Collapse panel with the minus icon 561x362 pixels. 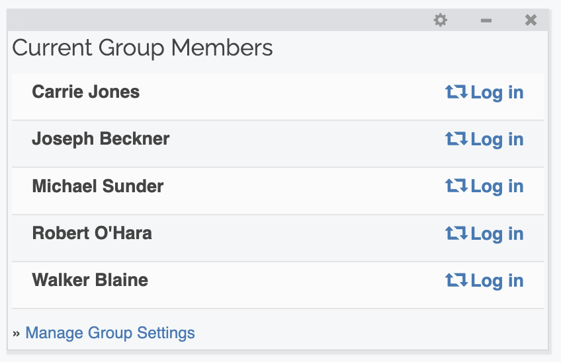486,20
